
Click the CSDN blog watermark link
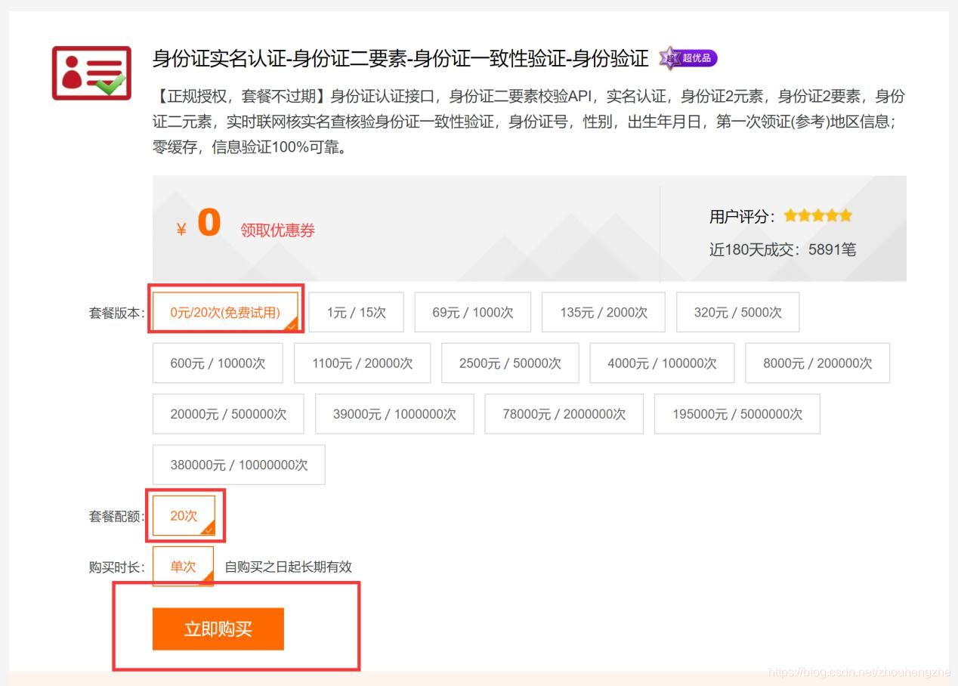(860, 671)
